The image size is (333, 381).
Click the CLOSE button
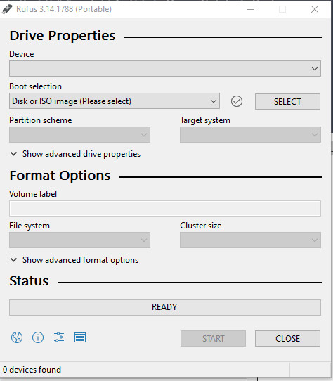click(287, 339)
